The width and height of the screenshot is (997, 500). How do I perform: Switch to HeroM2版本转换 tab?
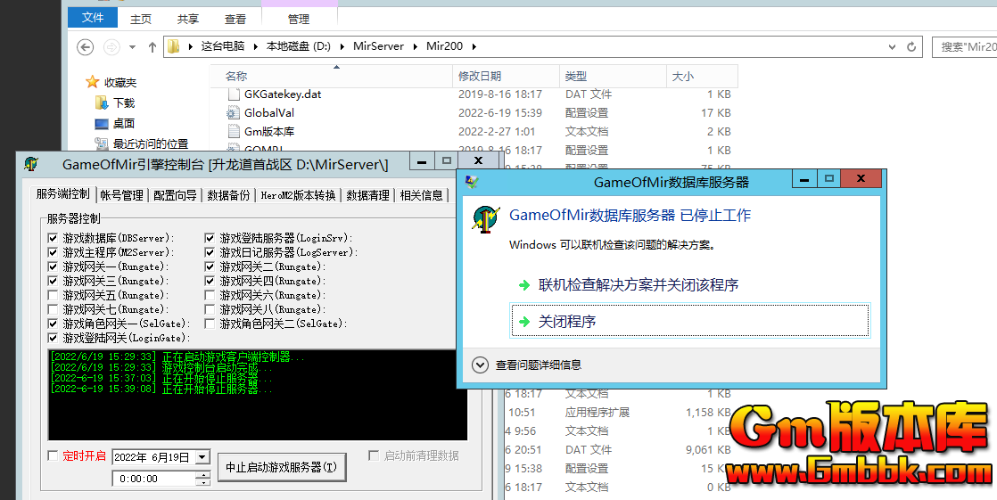298,196
